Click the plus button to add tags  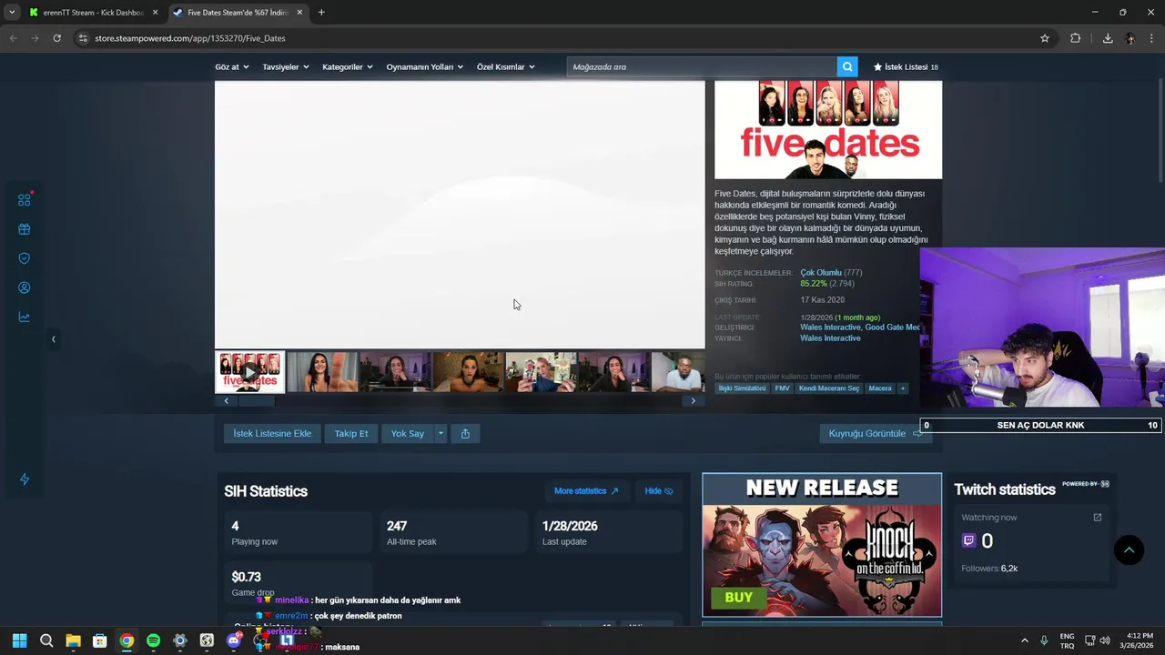coord(903,388)
